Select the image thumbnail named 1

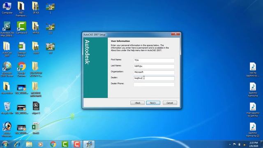click(x=50, y=8)
